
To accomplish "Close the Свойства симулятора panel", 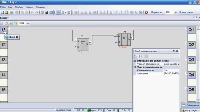I will 177,51.
